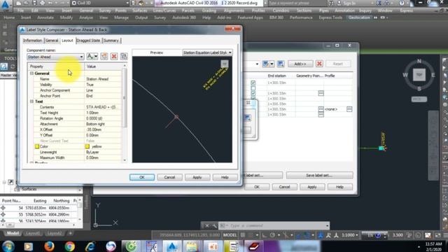The height and width of the screenshot is (252, 448).
Task: Click the X Offset value -35.00mm
Action: click(103, 129)
